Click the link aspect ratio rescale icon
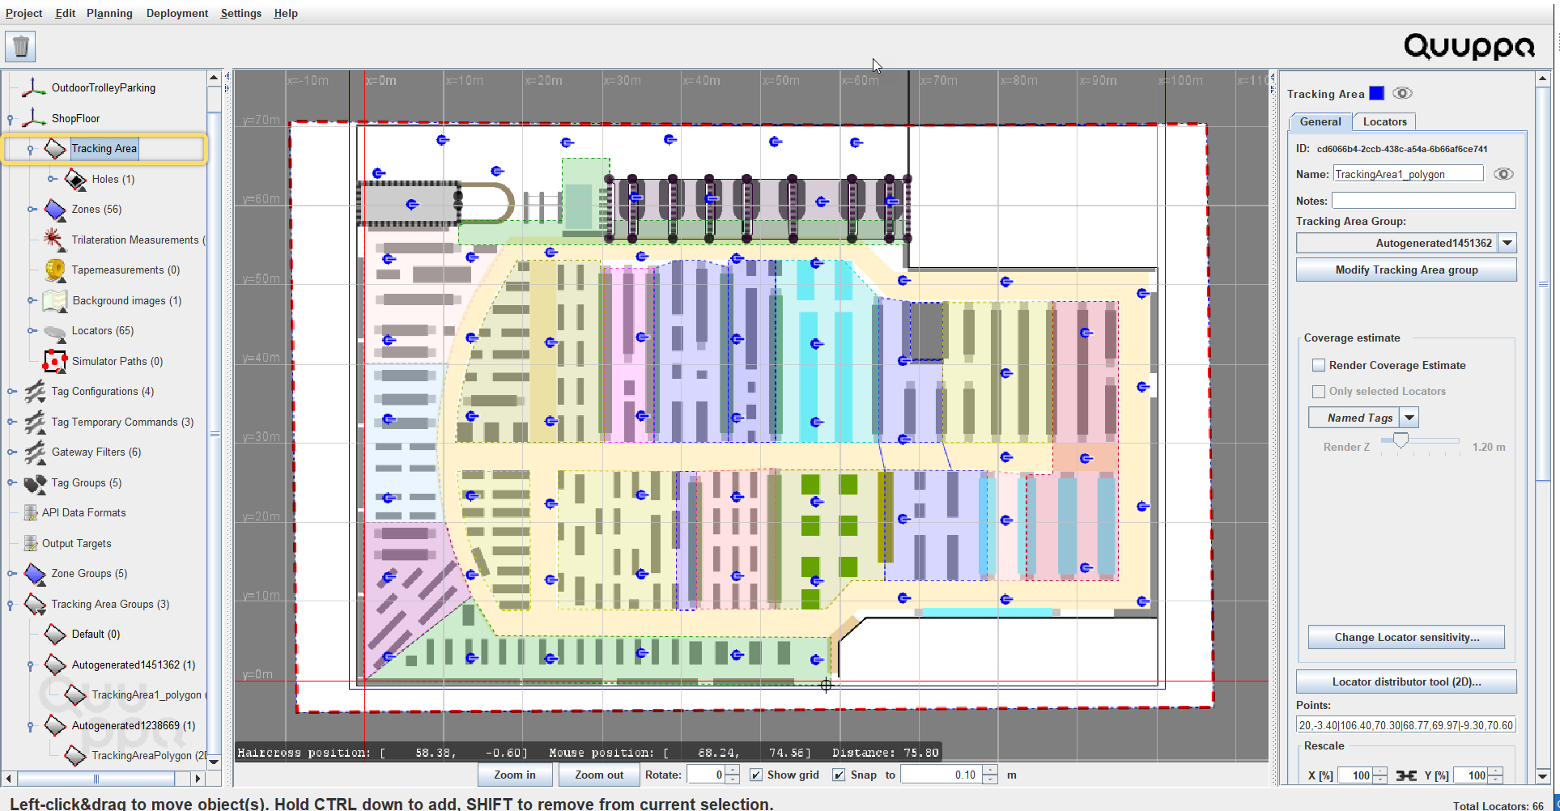This screenshot has width=1560, height=811. click(1406, 775)
